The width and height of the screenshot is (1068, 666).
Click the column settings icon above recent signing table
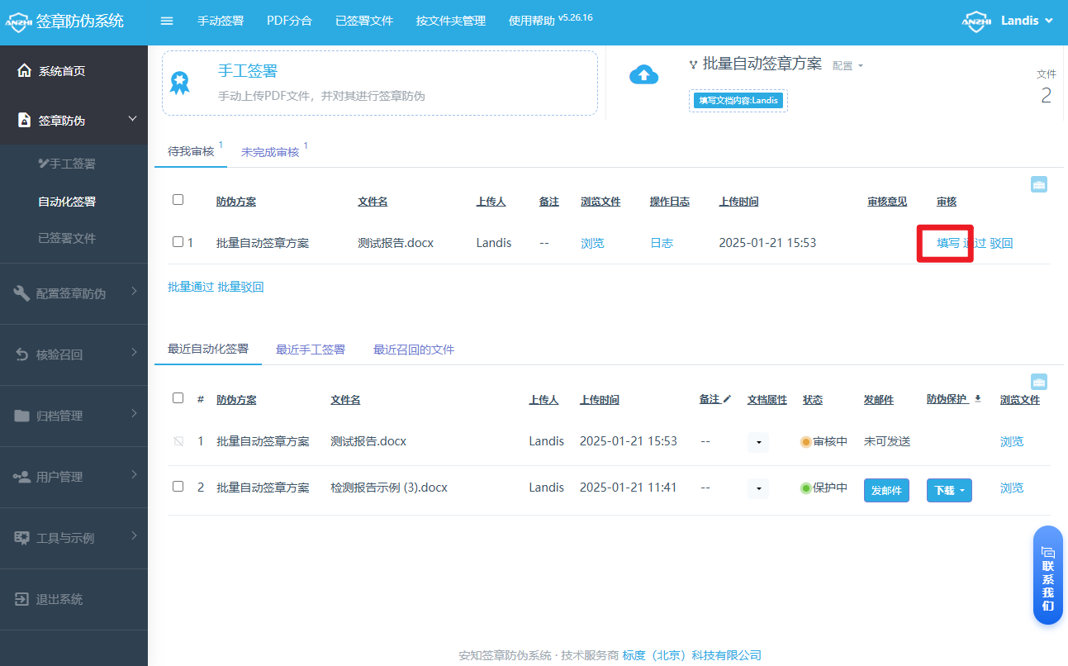(x=1039, y=382)
